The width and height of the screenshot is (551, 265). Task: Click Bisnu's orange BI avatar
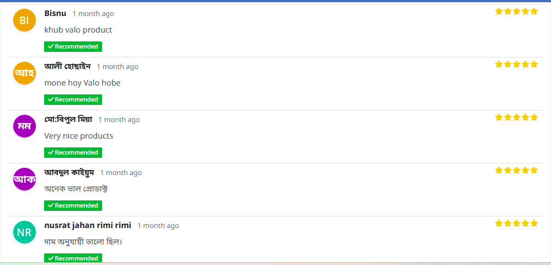[x=24, y=20]
